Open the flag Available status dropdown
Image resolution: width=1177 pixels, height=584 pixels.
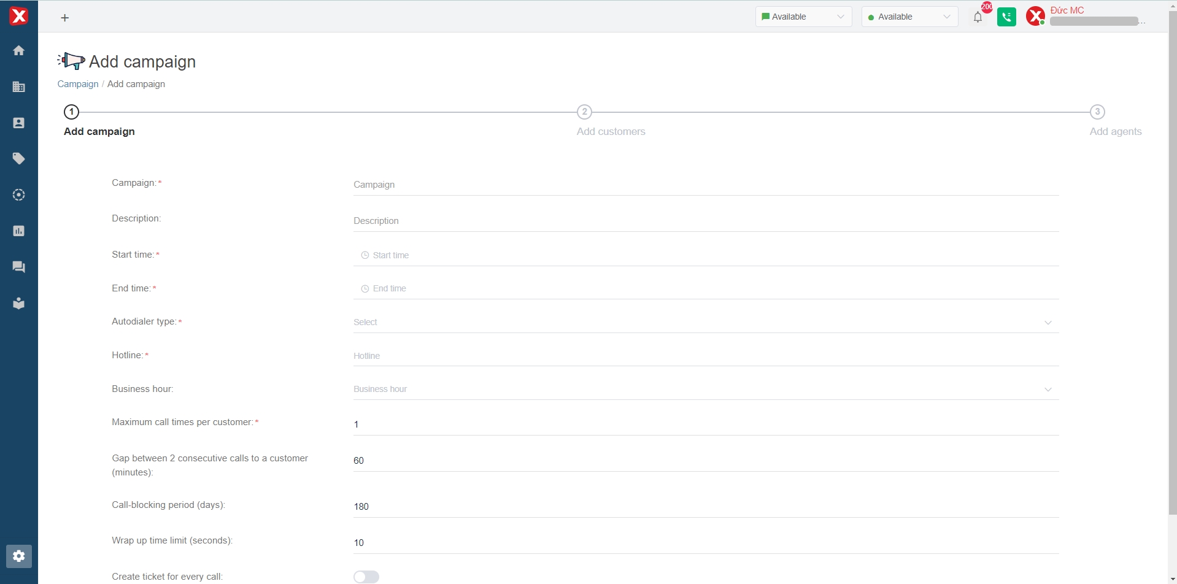803,17
